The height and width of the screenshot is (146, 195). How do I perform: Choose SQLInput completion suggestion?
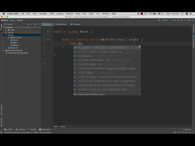click(x=107, y=73)
